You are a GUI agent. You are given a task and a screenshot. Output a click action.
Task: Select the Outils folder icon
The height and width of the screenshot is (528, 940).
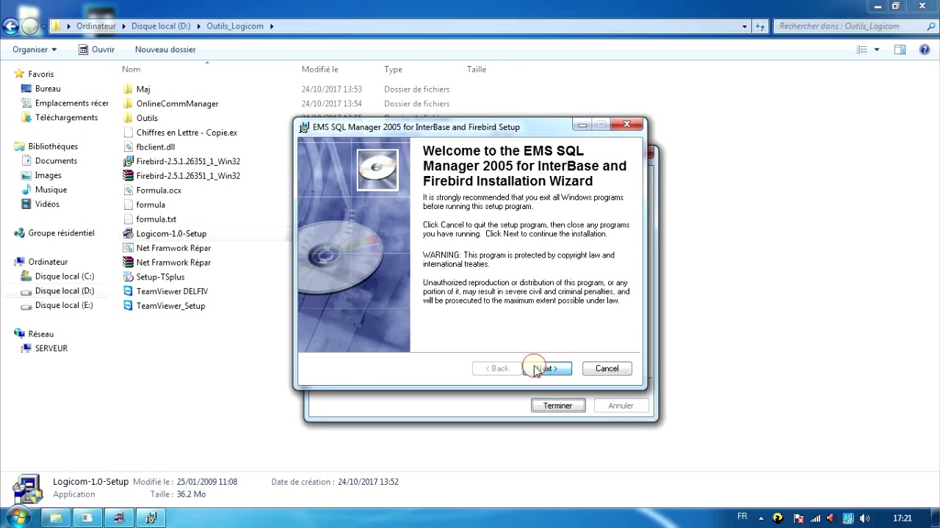coord(128,118)
